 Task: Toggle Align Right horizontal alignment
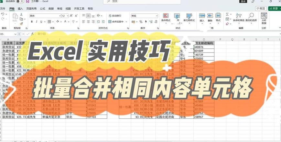point(93,22)
